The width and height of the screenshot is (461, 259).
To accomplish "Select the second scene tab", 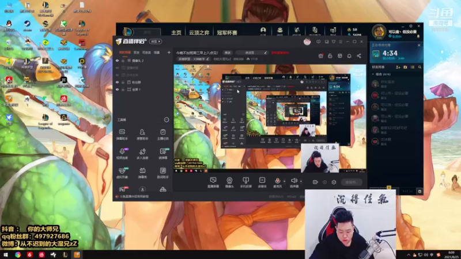I will coord(137,52).
